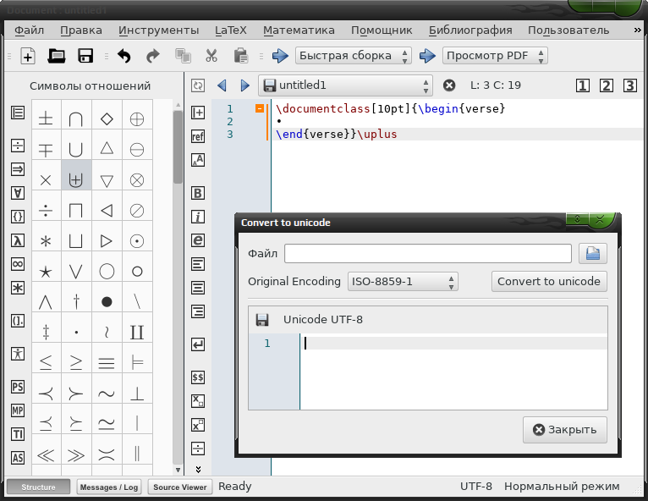Insert new line with return arrow icon

point(198,344)
